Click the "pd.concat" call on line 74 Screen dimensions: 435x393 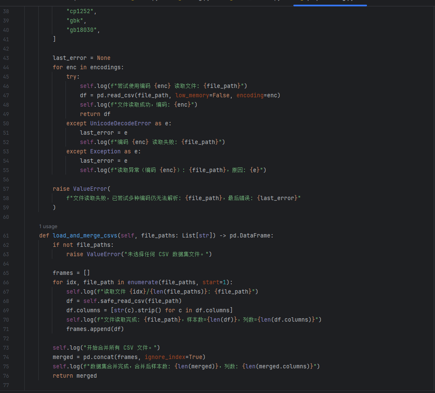99,357
